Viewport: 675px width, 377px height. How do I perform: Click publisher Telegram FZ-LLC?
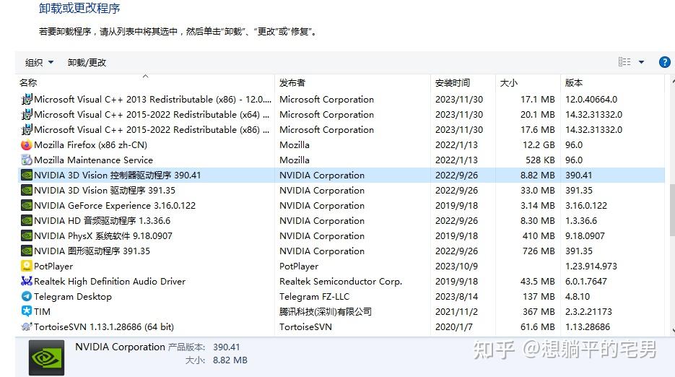point(314,296)
